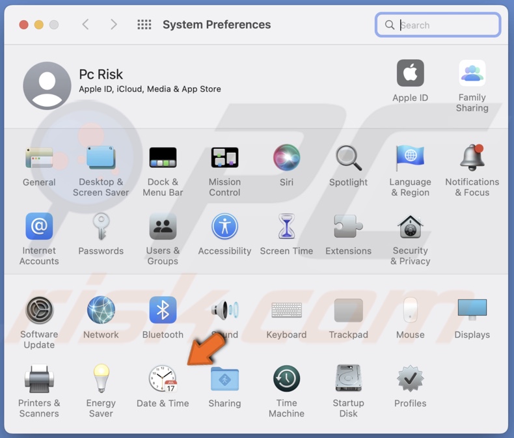Open Date & Time preferences
Screen dimensions: 514x438
tap(163, 379)
